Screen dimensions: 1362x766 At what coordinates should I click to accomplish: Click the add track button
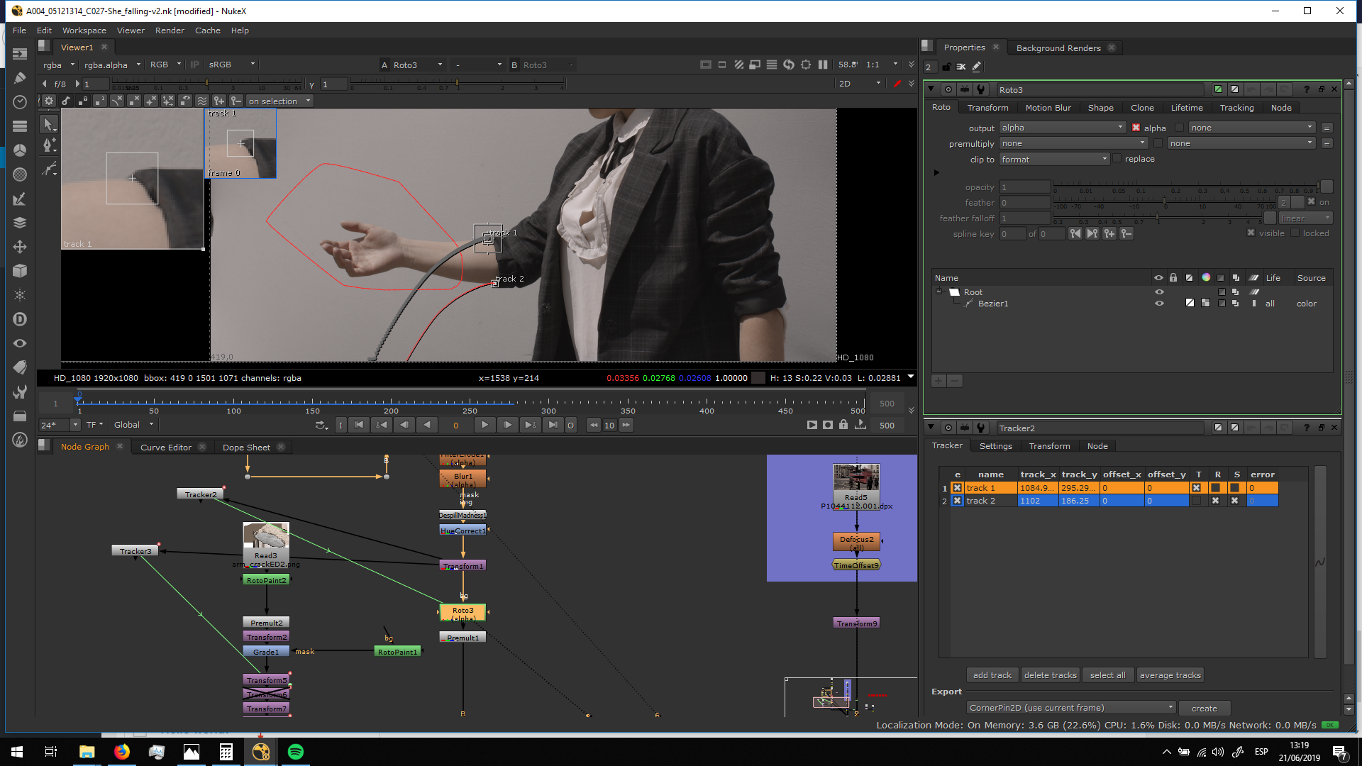tap(992, 675)
